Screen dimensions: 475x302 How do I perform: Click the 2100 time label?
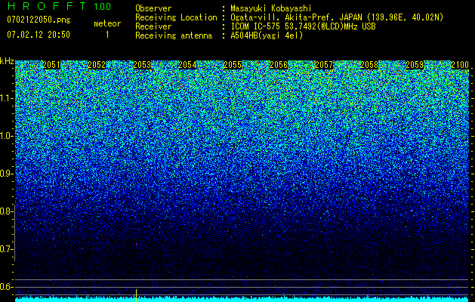460,65
